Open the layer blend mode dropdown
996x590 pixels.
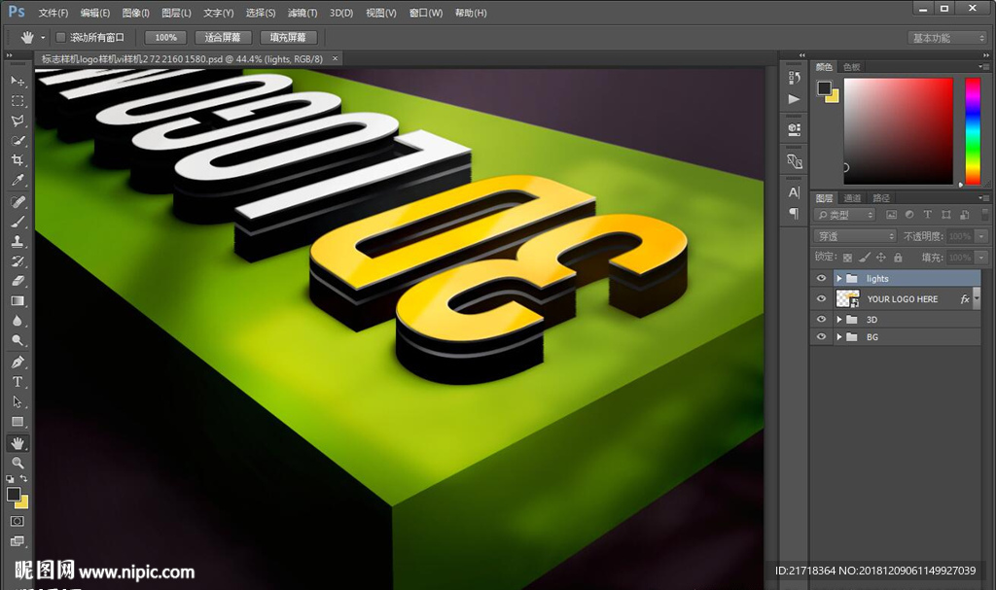click(x=855, y=236)
